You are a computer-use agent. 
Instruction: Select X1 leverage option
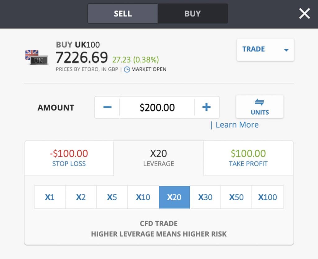pyautogui.click(x=50, y=197)
